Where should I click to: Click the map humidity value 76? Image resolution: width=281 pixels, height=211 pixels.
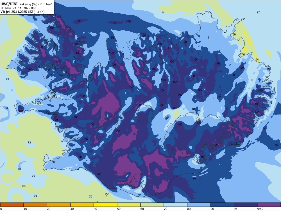coord(35,196)
